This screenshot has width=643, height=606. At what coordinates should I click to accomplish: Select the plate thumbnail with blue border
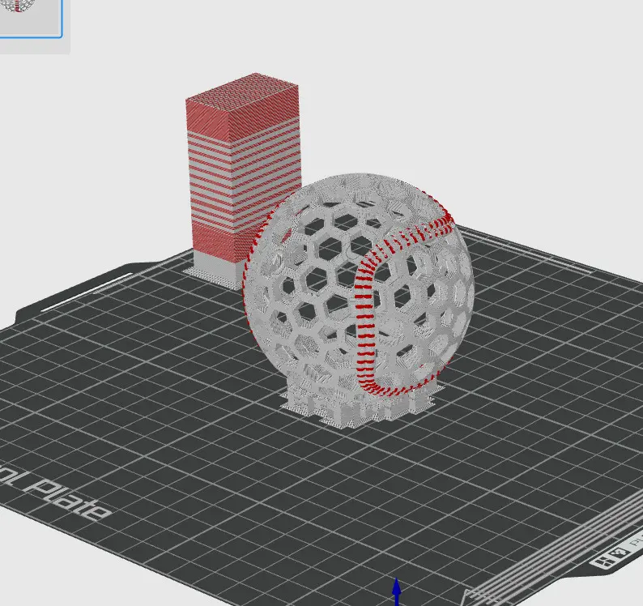click(x=30, y=19)
